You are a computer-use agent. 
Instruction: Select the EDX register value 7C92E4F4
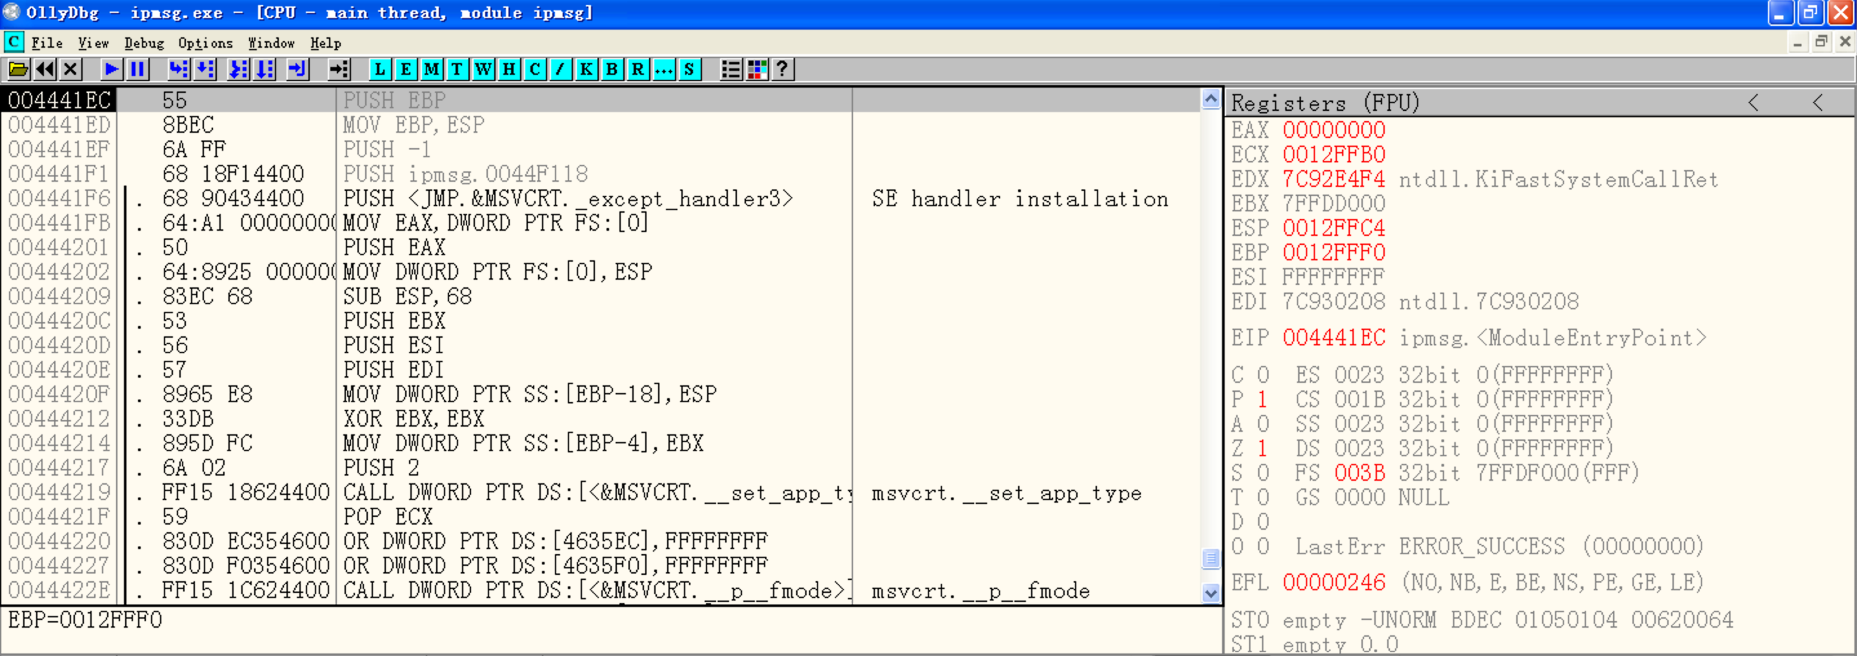(x=1334, y=178)
